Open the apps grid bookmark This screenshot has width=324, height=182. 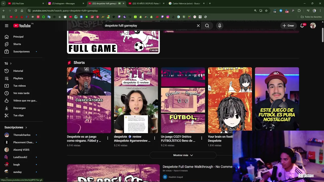pyautogui.click(x=3, y=17)
